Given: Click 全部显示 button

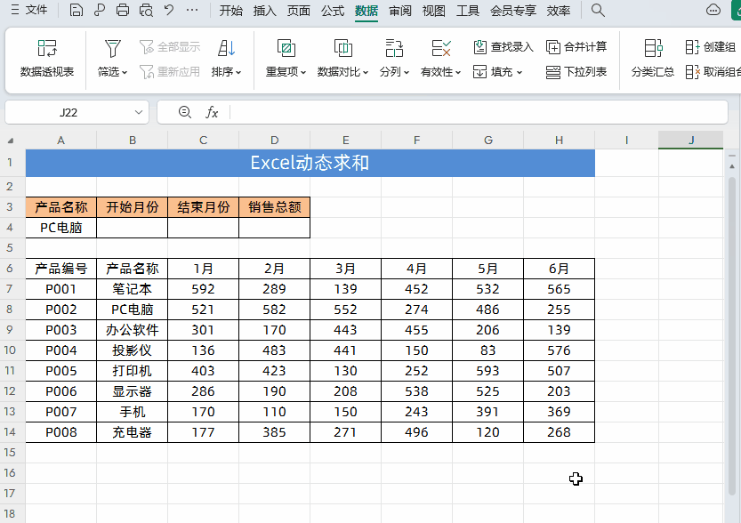Looking at the screenshot, I should tap(170, 47).
